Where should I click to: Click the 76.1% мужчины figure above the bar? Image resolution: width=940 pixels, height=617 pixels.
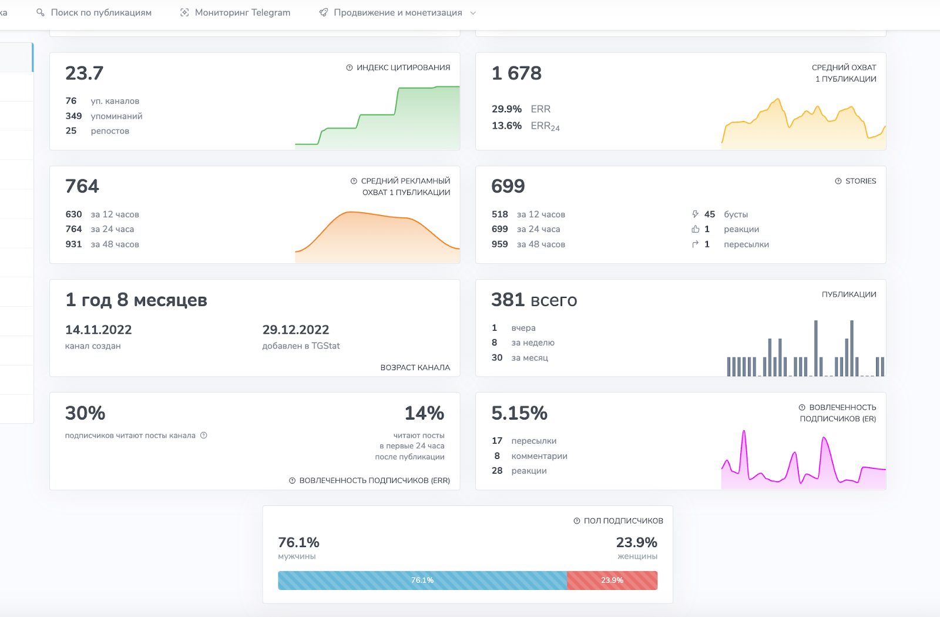[x=298, y=542]
